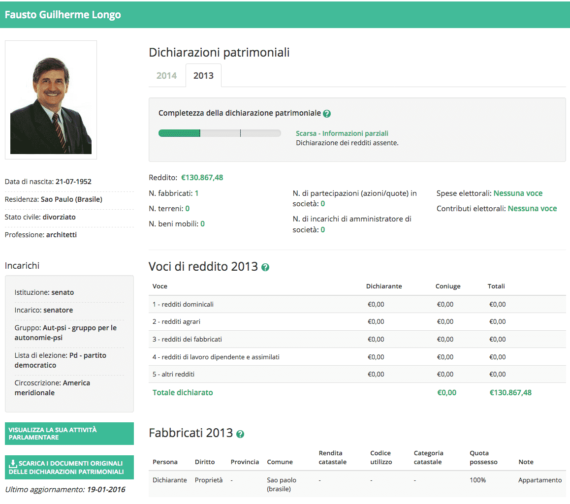Click Codice utilizzo column header
The image size is (570, 504).
pos(381,457)
